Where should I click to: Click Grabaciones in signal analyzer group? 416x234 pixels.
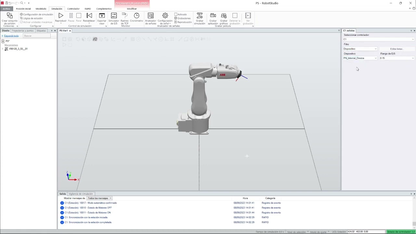(183, 18)
